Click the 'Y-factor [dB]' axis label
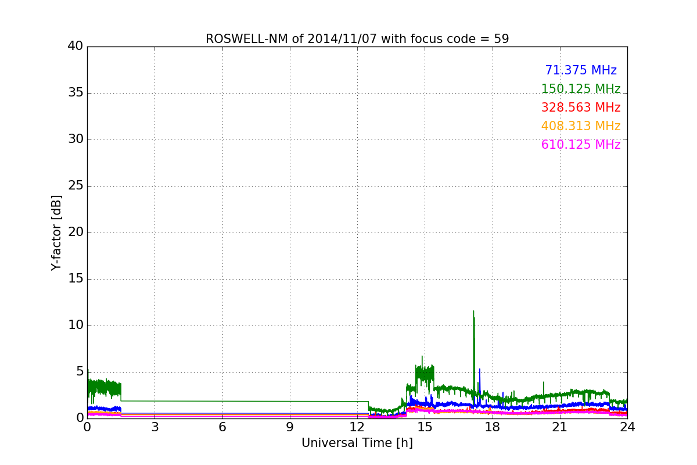The width and height of the screenshot is (697, 465). [x=56, y=233]
